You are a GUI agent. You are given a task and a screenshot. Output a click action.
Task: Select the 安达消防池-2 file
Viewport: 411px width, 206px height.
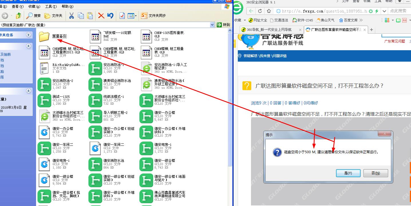(56, 84)
